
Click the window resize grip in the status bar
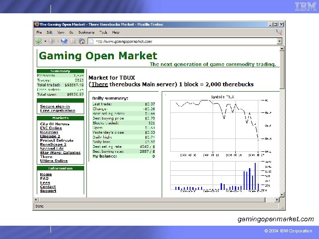pos(282,207)
